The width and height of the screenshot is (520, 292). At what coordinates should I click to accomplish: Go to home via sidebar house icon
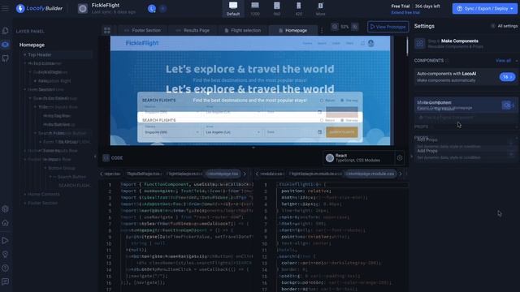point(6,223)
